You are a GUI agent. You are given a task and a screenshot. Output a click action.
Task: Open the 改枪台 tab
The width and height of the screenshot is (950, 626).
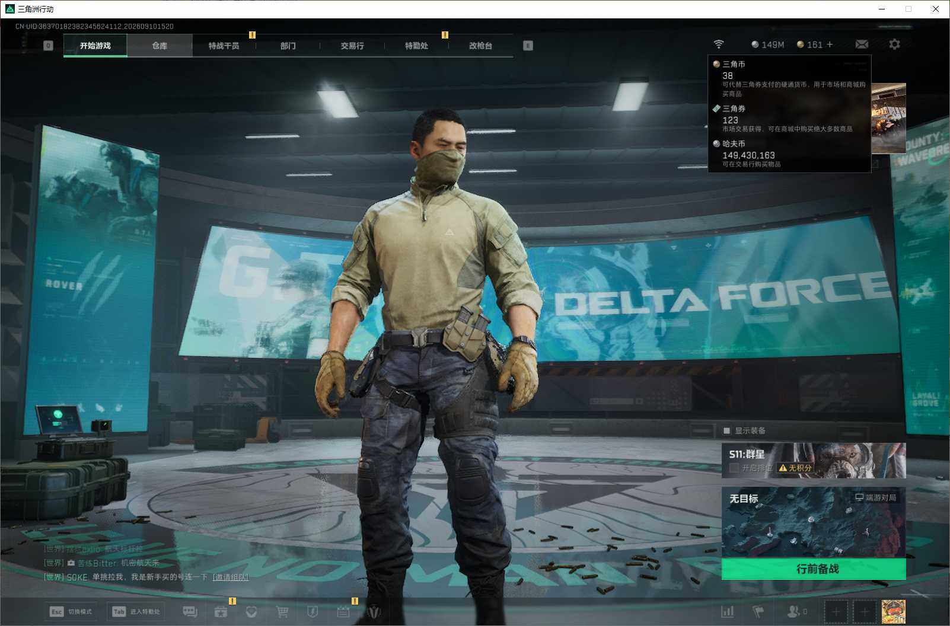(x=480, y=46)
